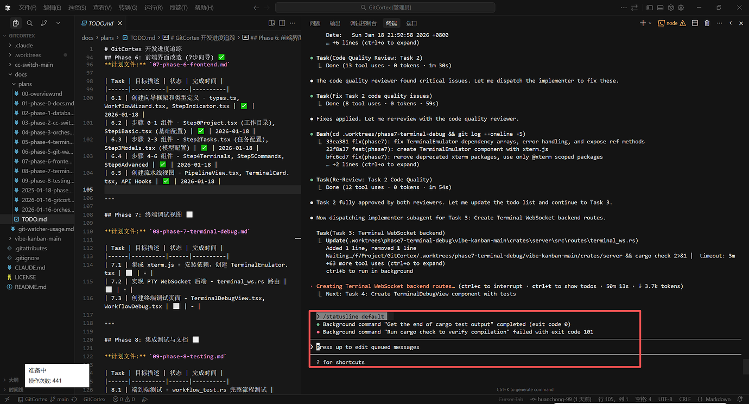Create a new terminal with plus icon
749x404 pixels.
(x=643, y=23)
